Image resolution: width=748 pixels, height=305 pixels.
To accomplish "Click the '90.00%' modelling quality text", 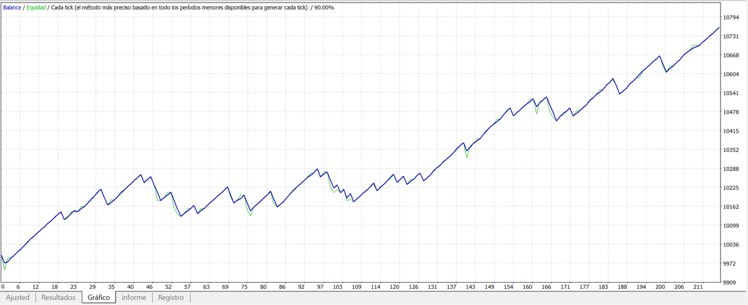I will tap(324, 7).
